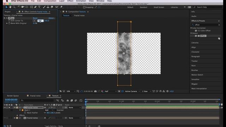This screenshot has height=127, width=226.
Task: Show layer 2 Fractal noise eye
Action: [x=5, y=118]
